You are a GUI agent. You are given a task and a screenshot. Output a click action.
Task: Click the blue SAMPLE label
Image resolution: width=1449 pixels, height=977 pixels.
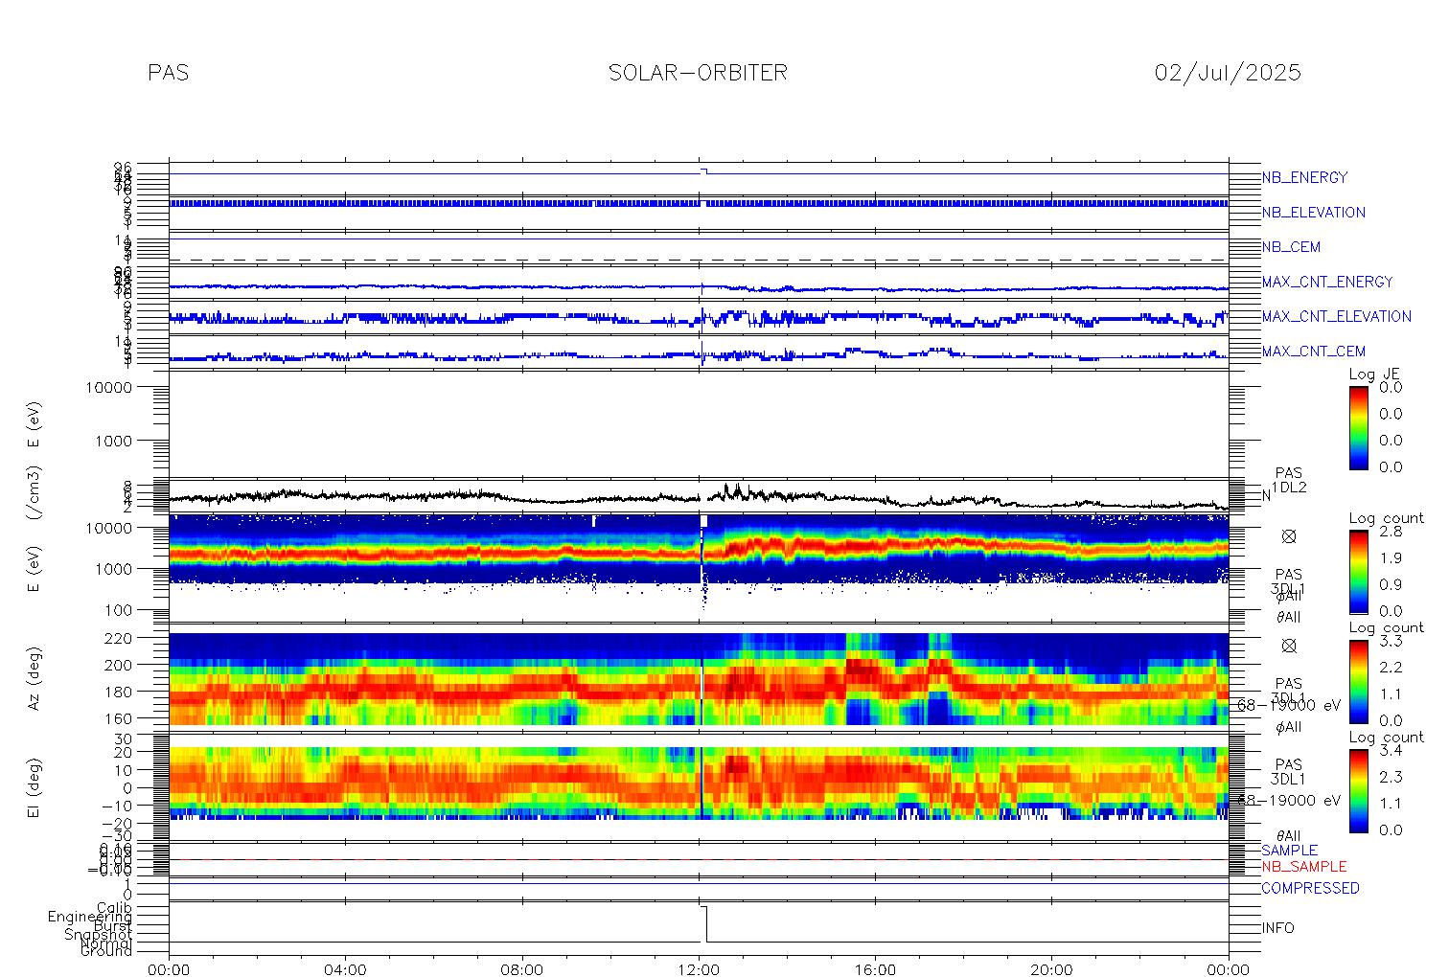(1289, 851)
